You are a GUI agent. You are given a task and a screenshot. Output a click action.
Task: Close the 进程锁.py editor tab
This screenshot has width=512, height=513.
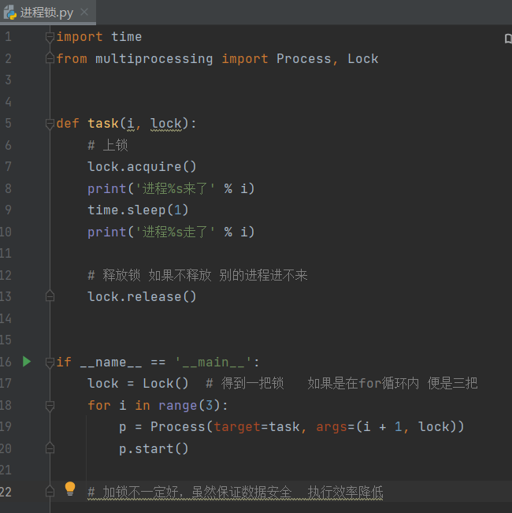tap(84, 13)
